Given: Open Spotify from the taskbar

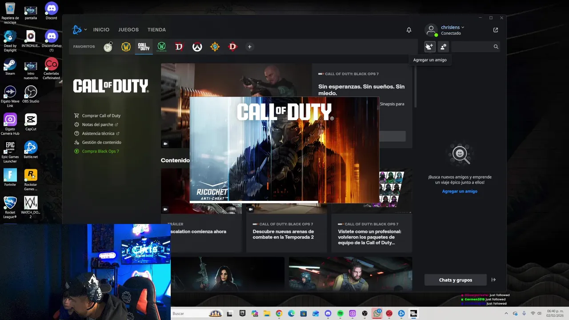Looking at the screenshot, I should [340, 313].
